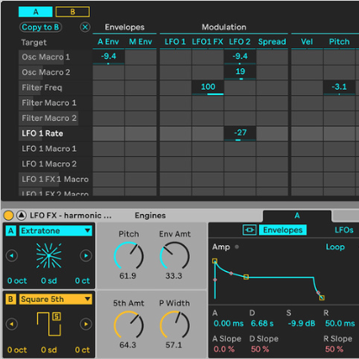Image resolution: width=359 pixels, height=359 pixels.
Task: Click engine B 0 sd value
Action: tap(49, 350)
